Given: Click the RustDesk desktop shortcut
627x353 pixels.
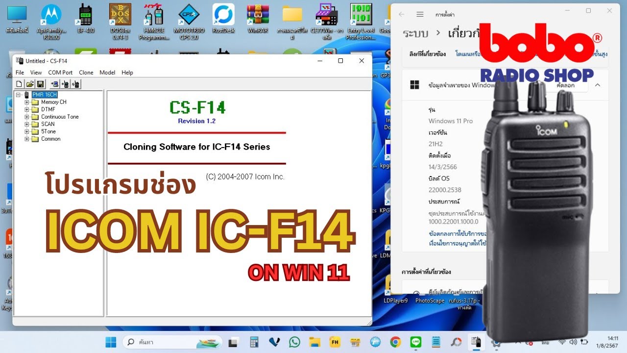Looking at the screenshot, I should coord(223,19).
